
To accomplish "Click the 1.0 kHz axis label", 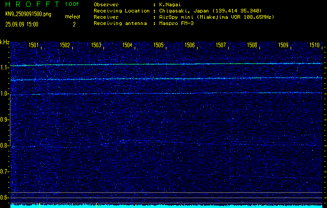I will (4, 94).
